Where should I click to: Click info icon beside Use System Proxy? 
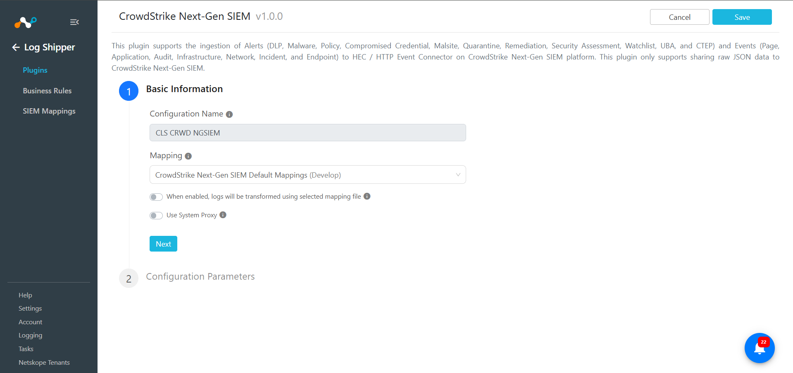pyautogui.click(x=223, y=215)
